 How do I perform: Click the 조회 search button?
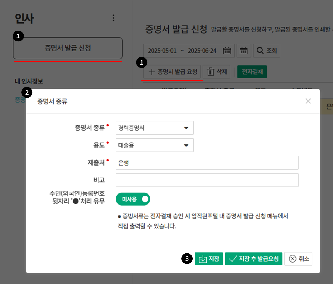(267, 51)
